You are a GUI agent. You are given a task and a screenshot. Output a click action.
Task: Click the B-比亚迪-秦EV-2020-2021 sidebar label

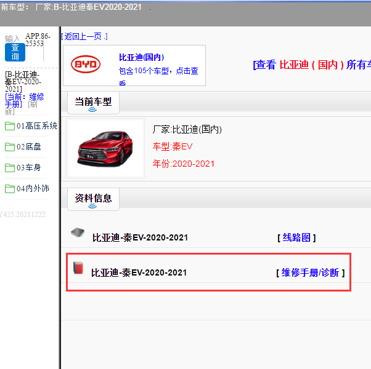point(23,82)
